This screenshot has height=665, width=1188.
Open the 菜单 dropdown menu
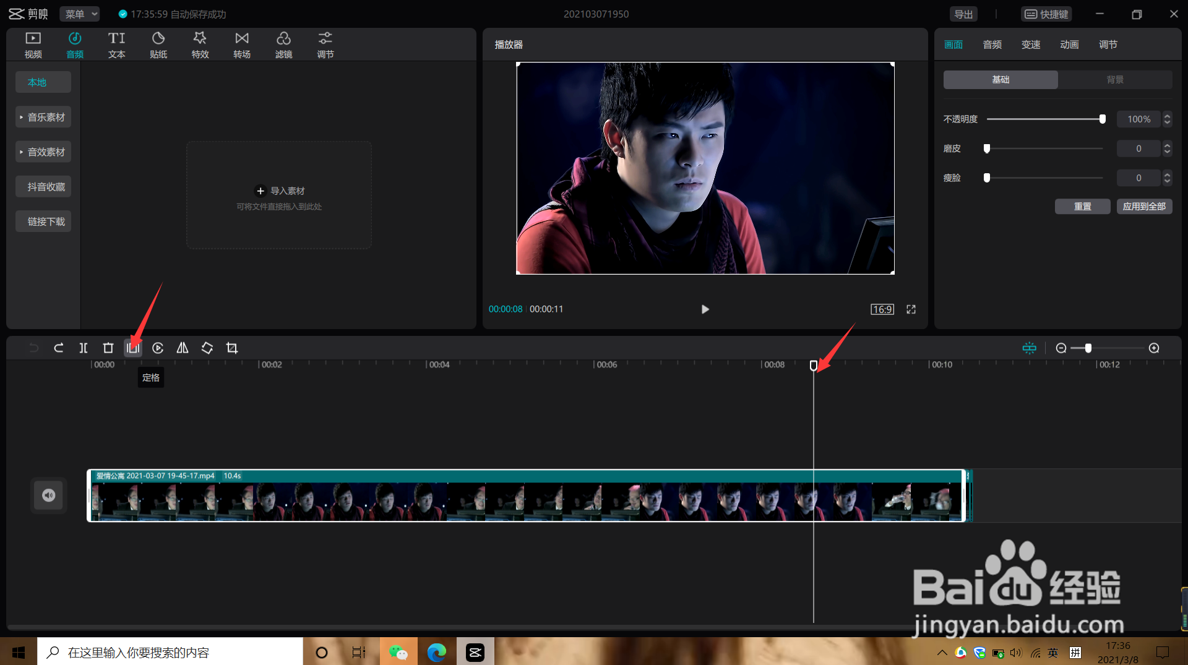coord(80,14)
